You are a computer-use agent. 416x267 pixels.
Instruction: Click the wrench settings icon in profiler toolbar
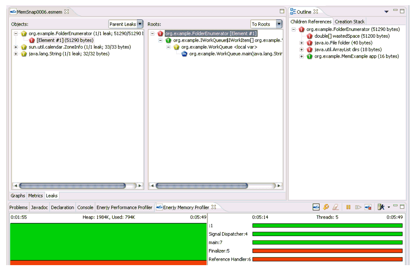point(326,207)
